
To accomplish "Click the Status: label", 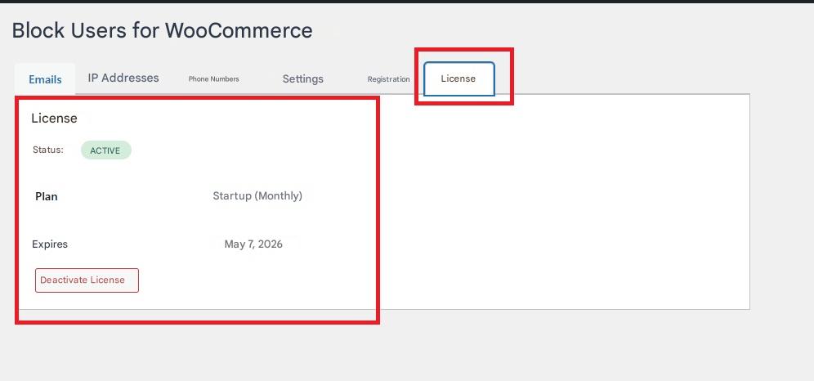I will (x=48, y=150).
